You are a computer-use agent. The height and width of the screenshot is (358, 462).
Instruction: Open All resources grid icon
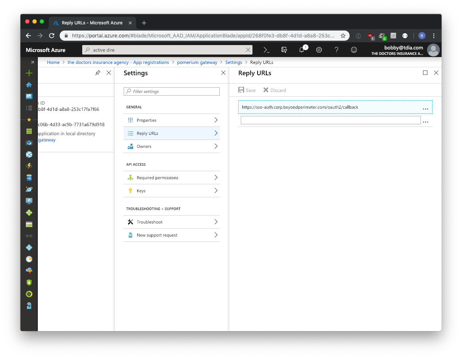(x=29, y=131)
